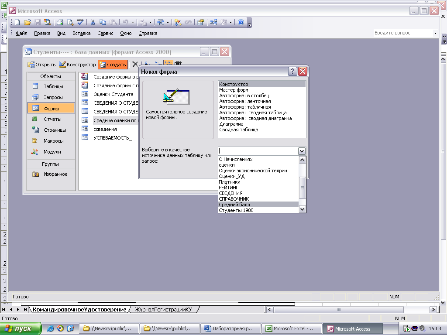This screenshot has width=447, height=335.
Task: Open the Вид menu
Action: point(61,33)
